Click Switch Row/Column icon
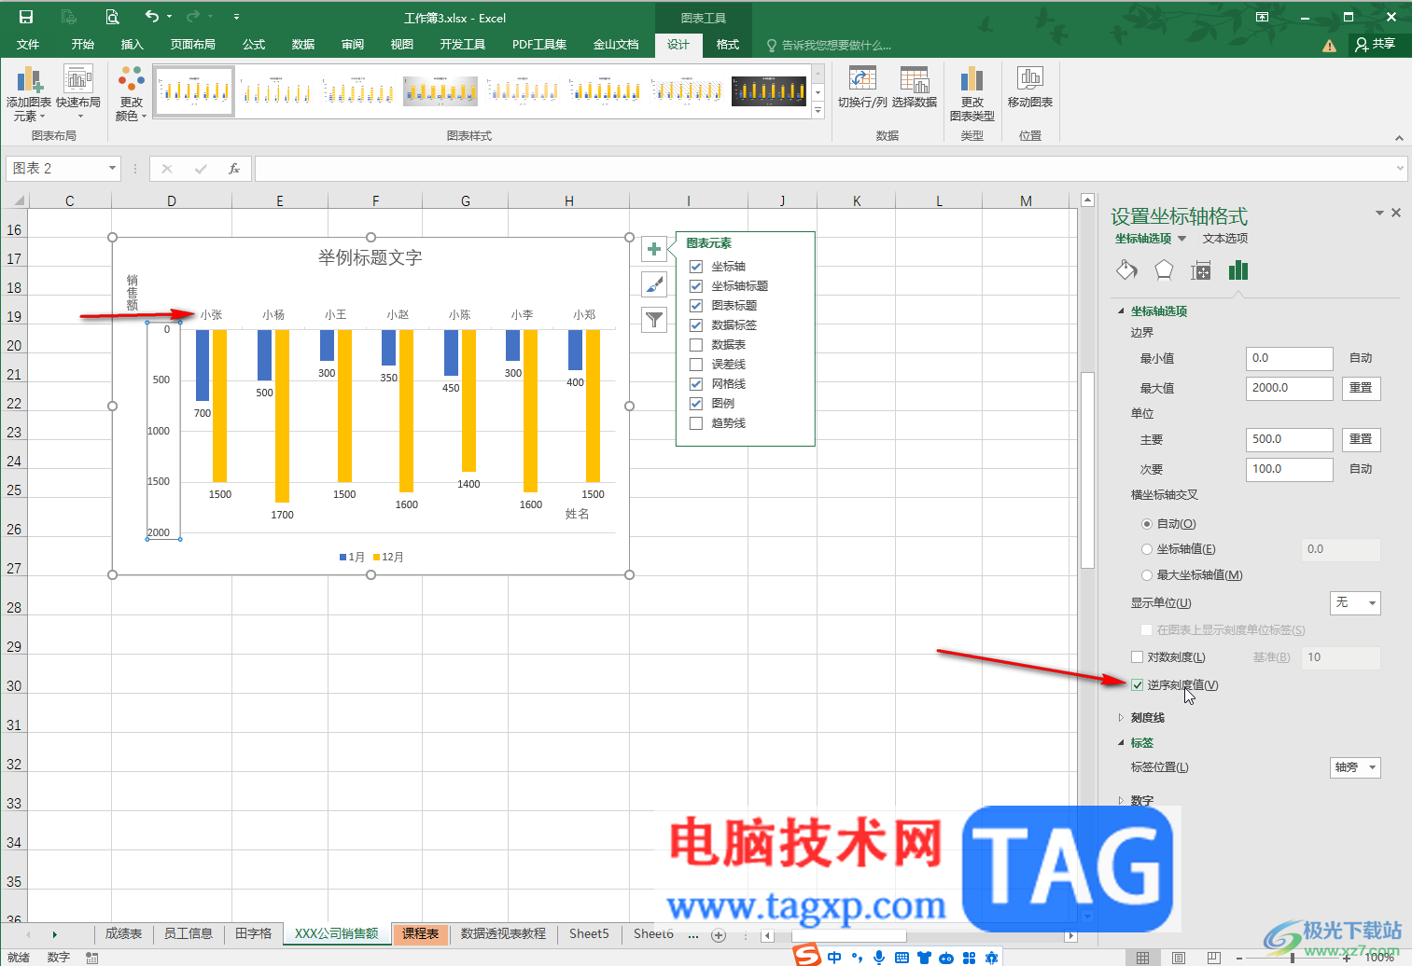Screen dimensions: 1412x966 (x=862, y=89)
